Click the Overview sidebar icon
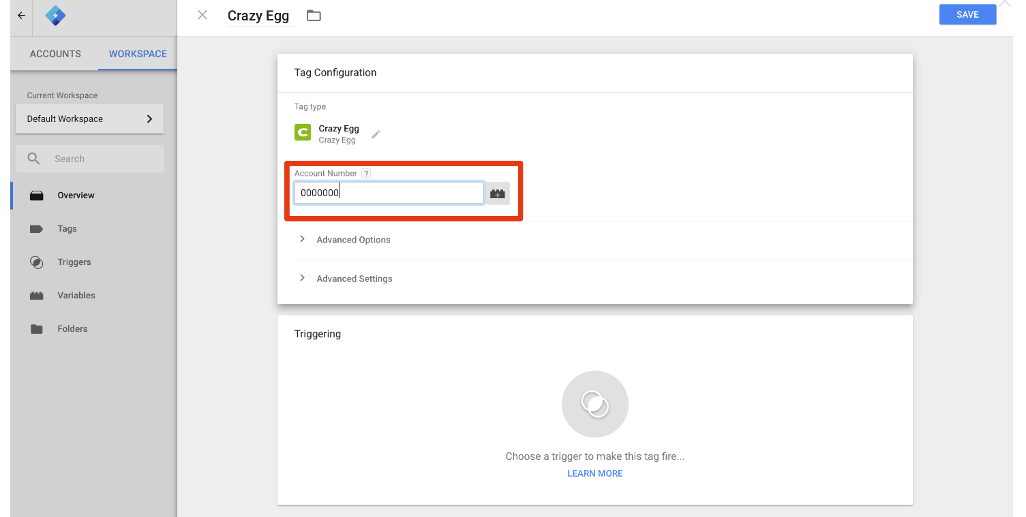Image resolution: width=1026 pixels, height=517 pixels. (x=37, y=195)
